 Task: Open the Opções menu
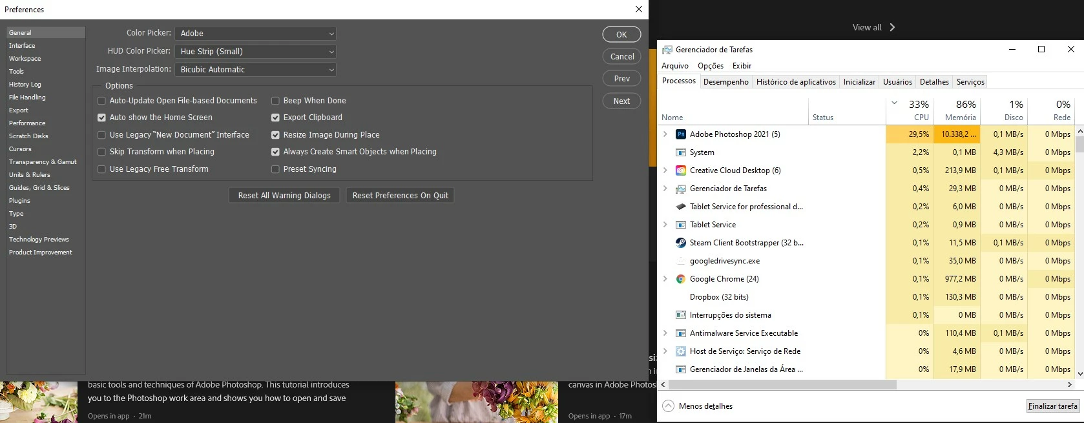tap(711, 66)
